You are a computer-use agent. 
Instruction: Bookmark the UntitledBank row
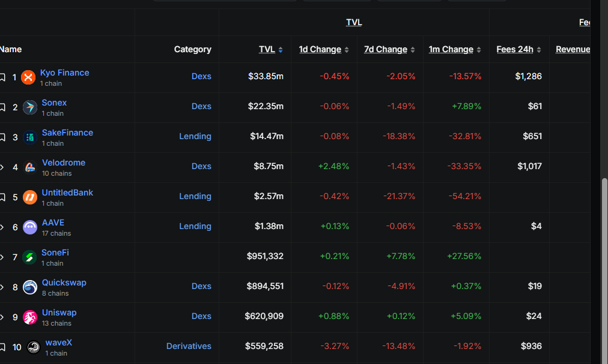2,197
